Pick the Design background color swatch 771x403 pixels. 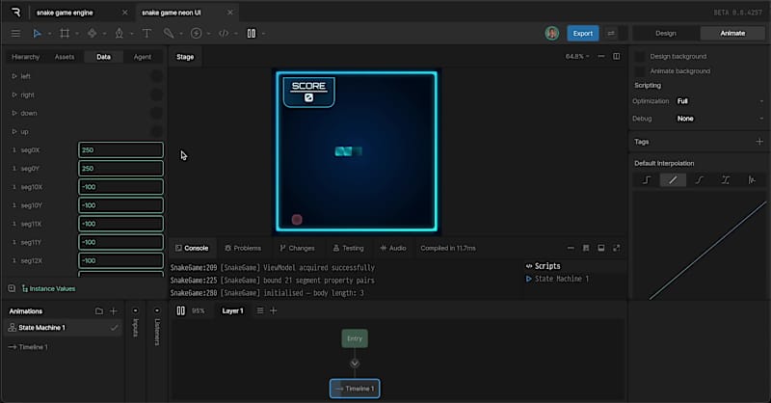(640, 57)
